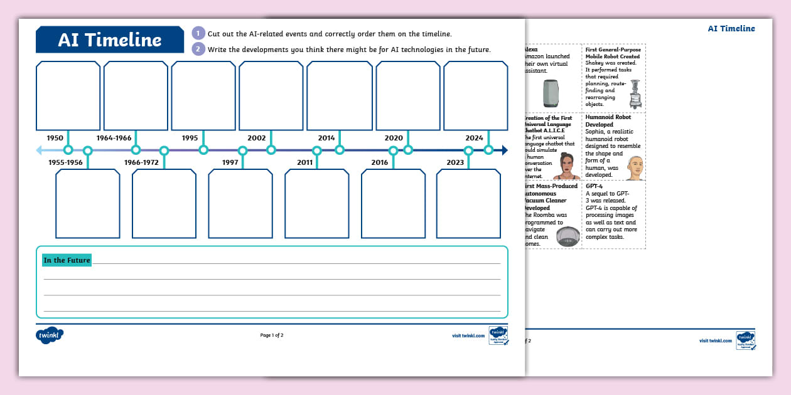Viewport: 791px width, 395px height.
Task: Click the highlighted In the Future label
Action: coord(67,260)
